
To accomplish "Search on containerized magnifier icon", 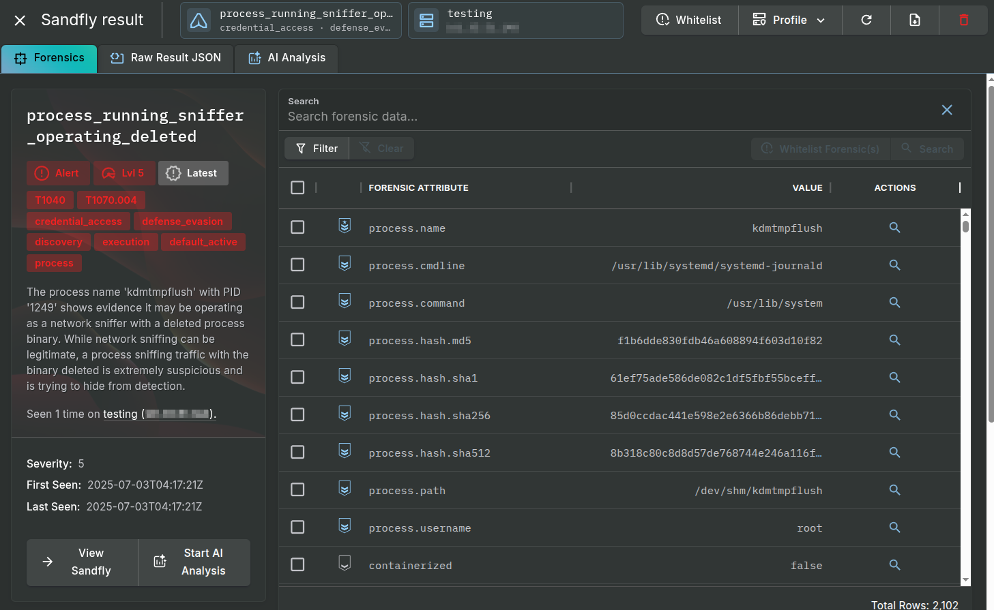I will click(894, 565).
